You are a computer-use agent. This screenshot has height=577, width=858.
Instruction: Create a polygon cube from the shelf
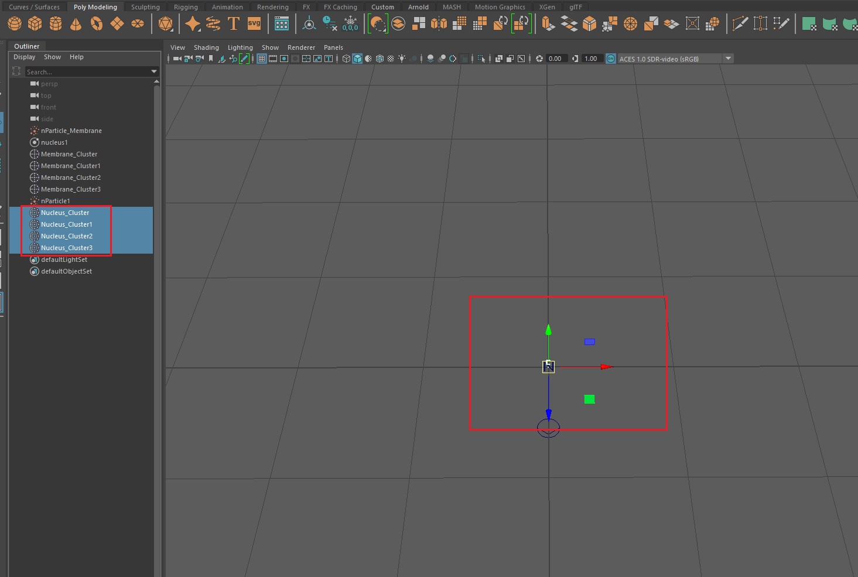pos(35,24)
